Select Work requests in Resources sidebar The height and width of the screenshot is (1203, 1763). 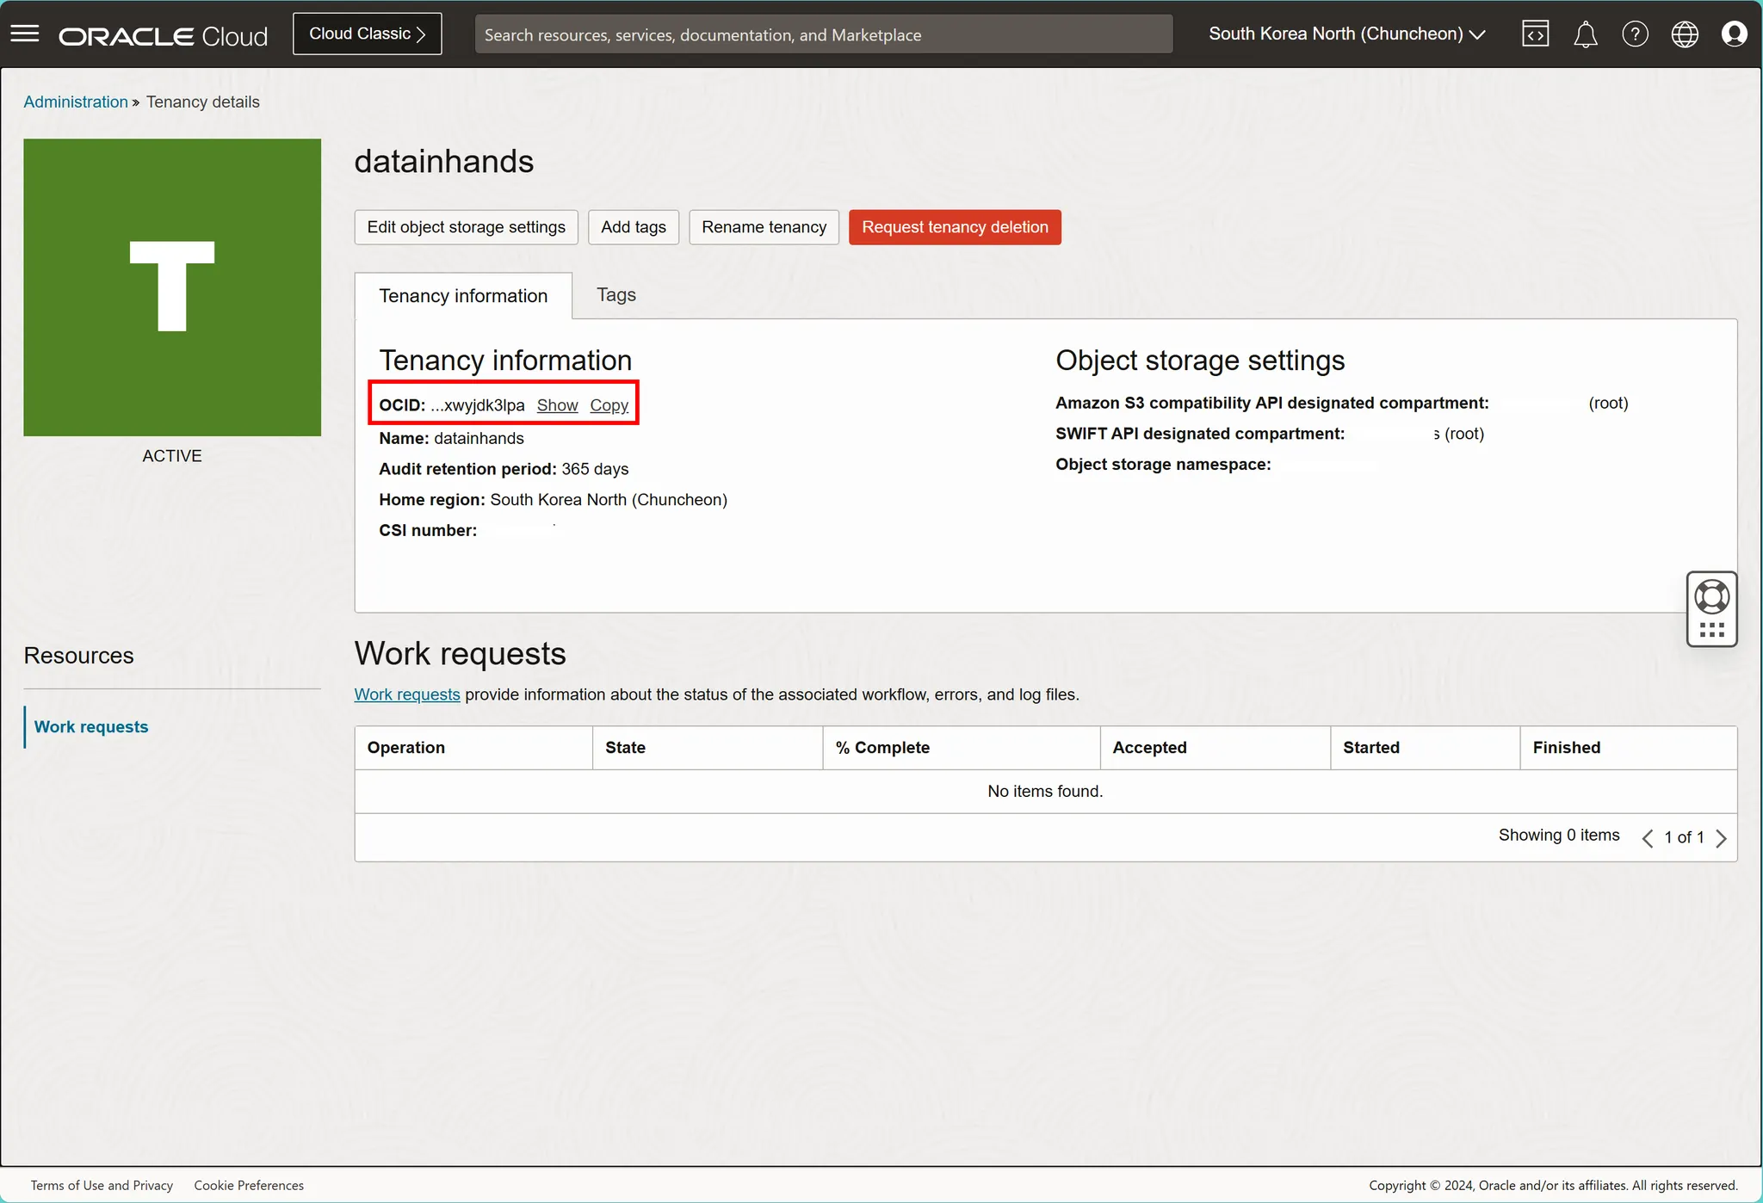pyautogui.click(x=91, y=727)
